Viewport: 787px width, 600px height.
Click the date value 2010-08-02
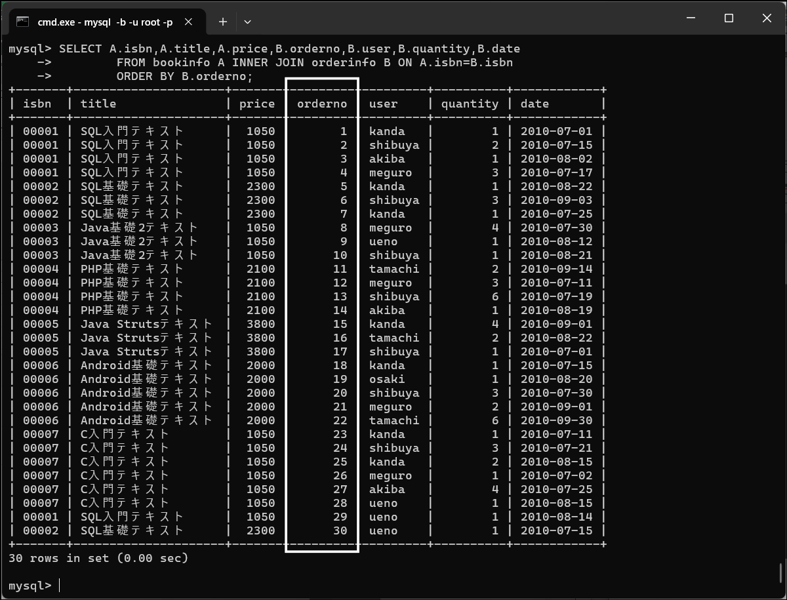[556, 159]
